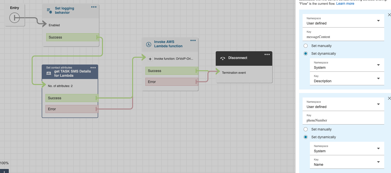Open the Learn more link
This screenshot has width=391, height=173.
[x=345, y=3]
